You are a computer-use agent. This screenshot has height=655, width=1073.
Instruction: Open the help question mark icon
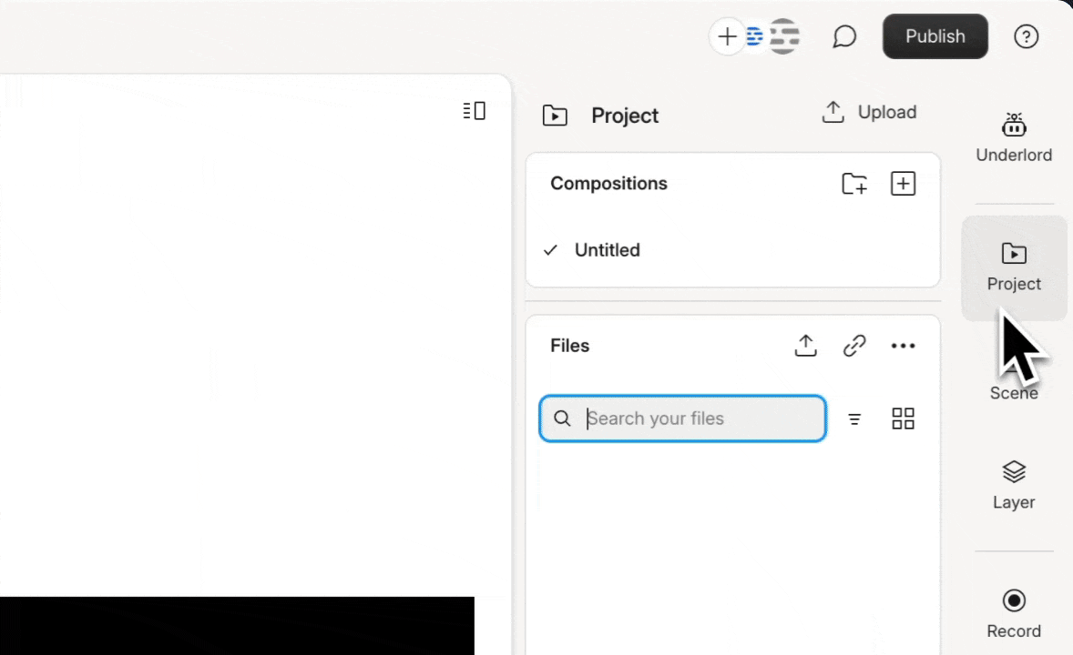click(1026, 36)
